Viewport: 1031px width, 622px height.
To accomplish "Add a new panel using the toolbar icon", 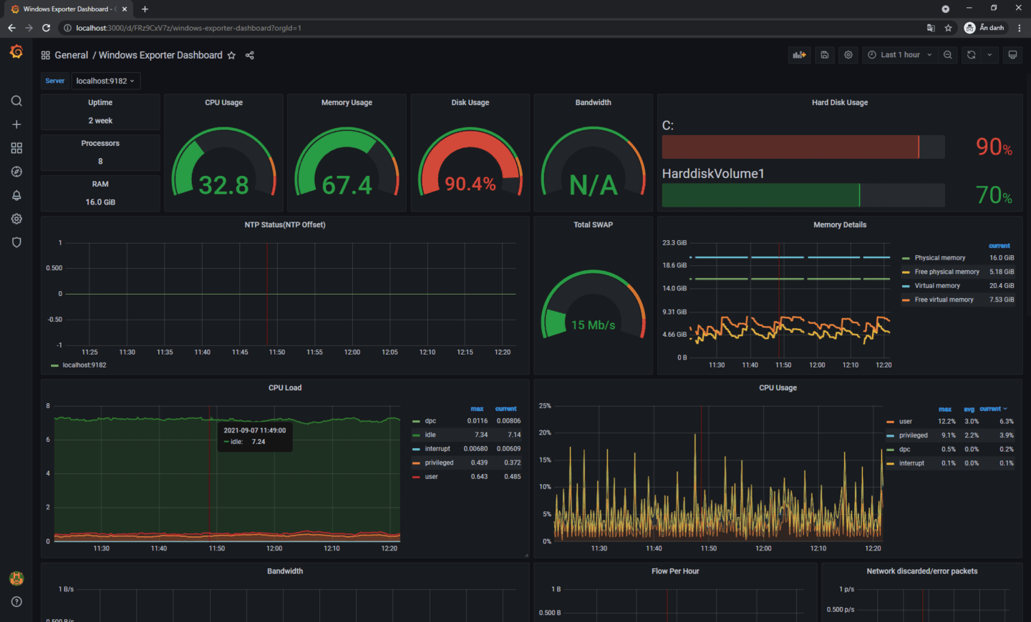I will pyautogui.click(x=799, y=54).
